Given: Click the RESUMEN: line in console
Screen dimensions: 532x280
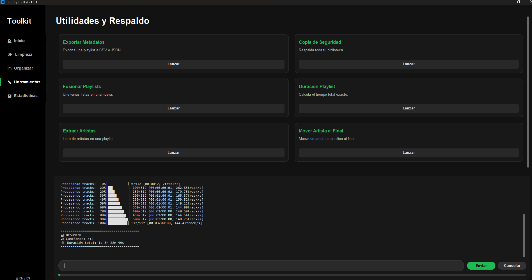Looking at the screenshot, I should (71, 235).
